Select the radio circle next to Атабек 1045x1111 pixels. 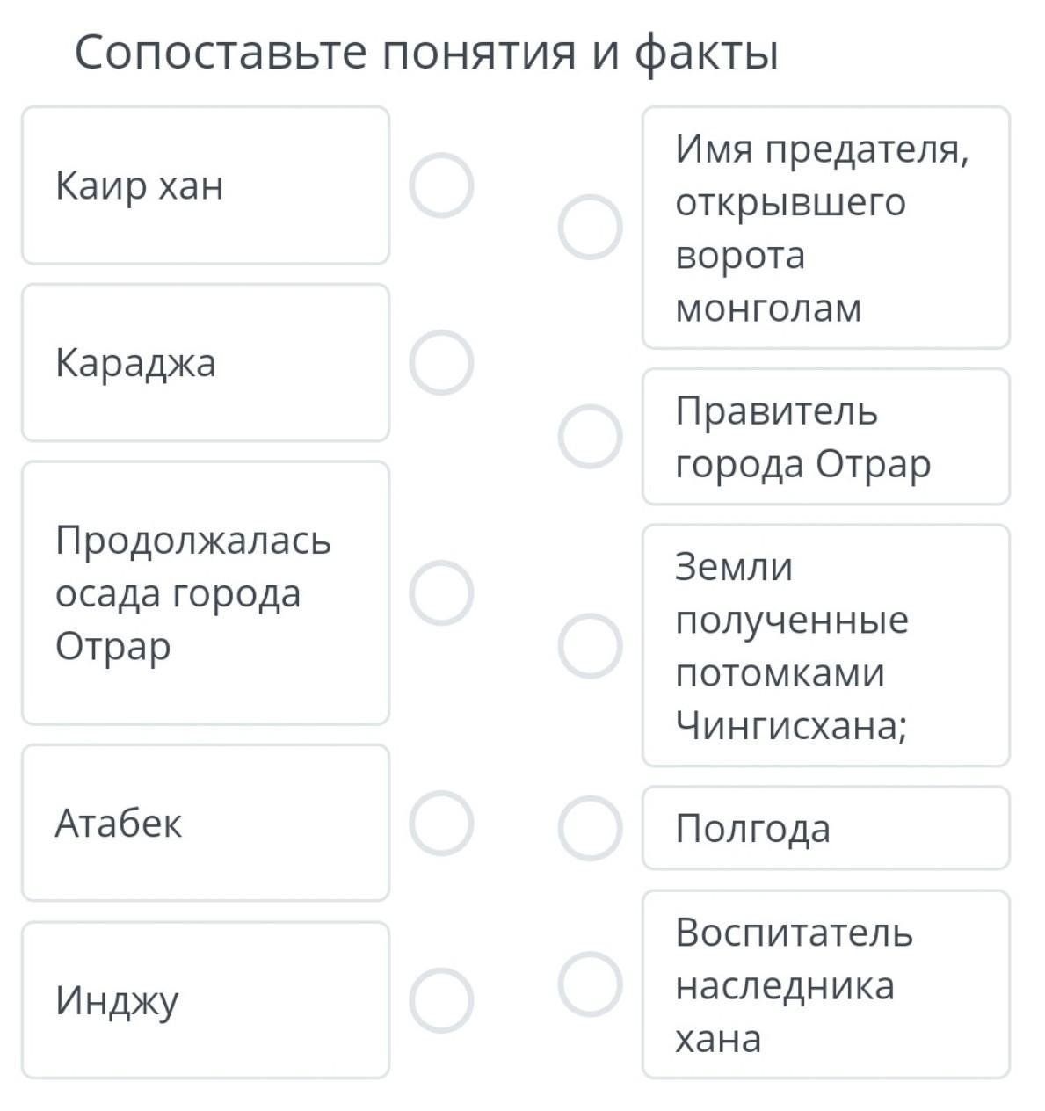pyautogui.click(x=441, y=823)
